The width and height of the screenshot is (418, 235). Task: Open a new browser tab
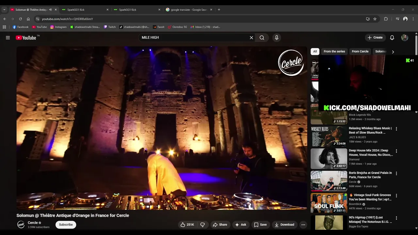(x=219, y=9)
